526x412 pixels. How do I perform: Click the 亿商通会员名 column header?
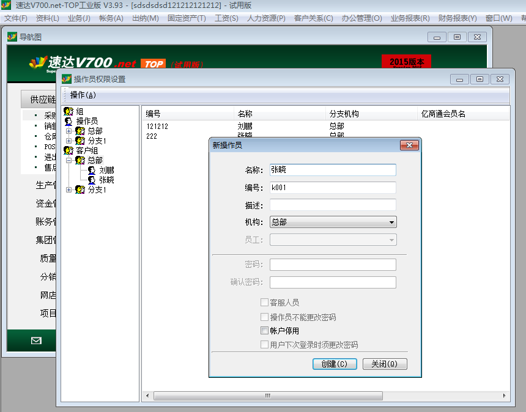(x=463, y=114)
